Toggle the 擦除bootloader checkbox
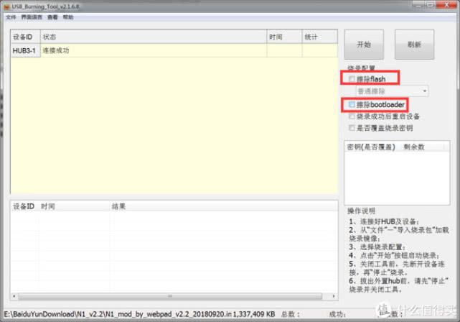 [352, 105]
